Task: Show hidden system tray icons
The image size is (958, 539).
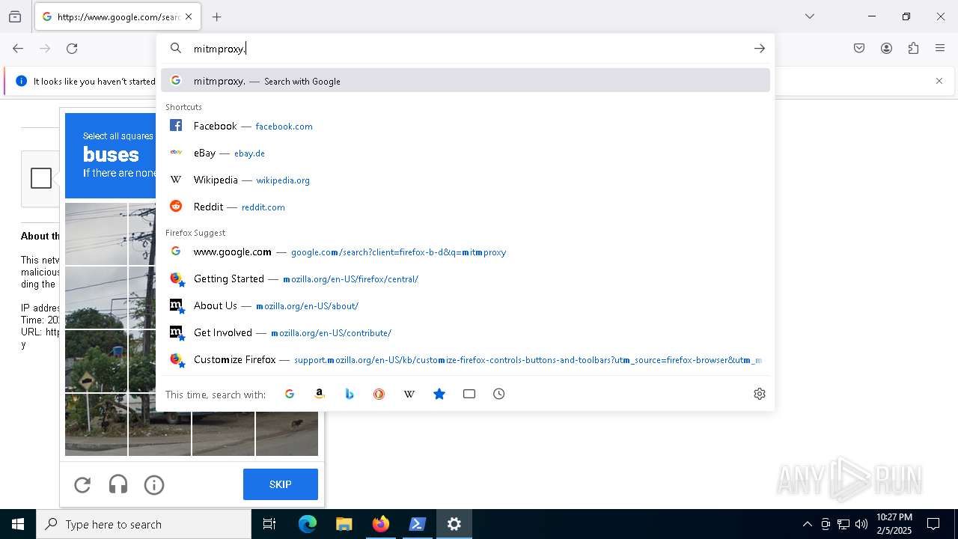Action: [807, 524]
